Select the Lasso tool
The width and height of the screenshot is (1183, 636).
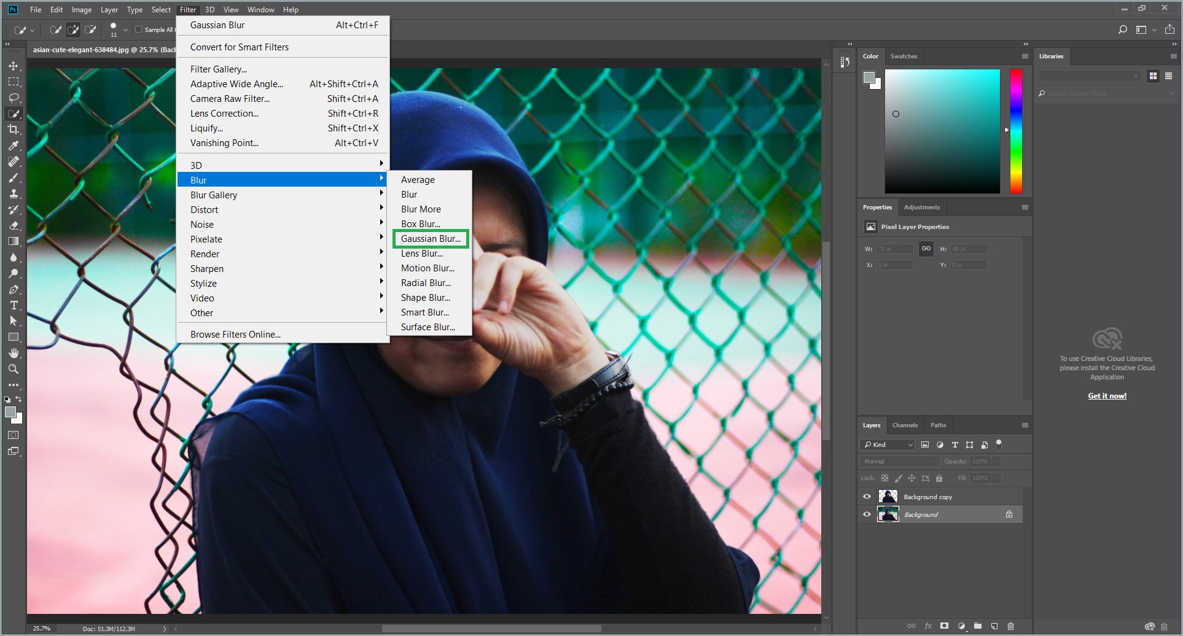14,98
